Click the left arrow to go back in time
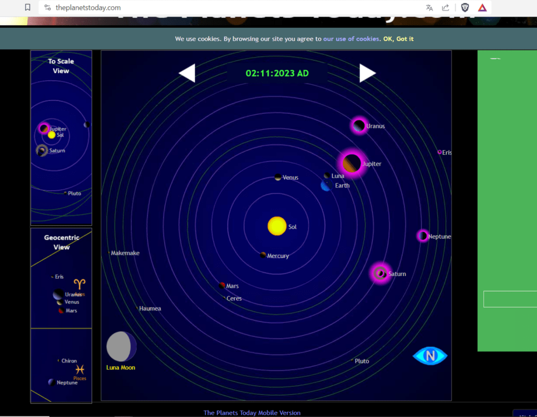This screenshot has width=537, height=417. [x=187, y=73]
